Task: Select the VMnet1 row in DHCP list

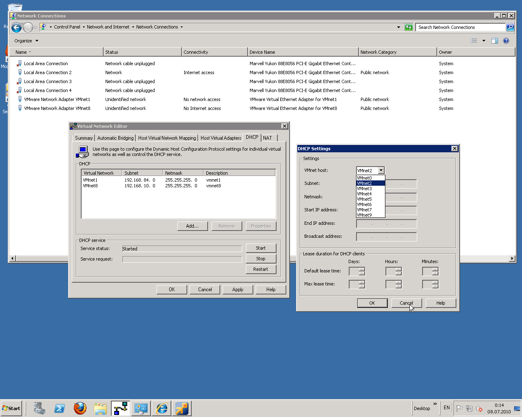Action: click(x=179, y=180)
